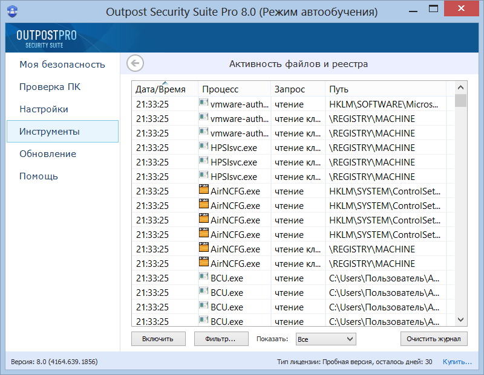Click the first vmware-auth process icon
This screenshot has width=484, height=375.
[204, 103]
